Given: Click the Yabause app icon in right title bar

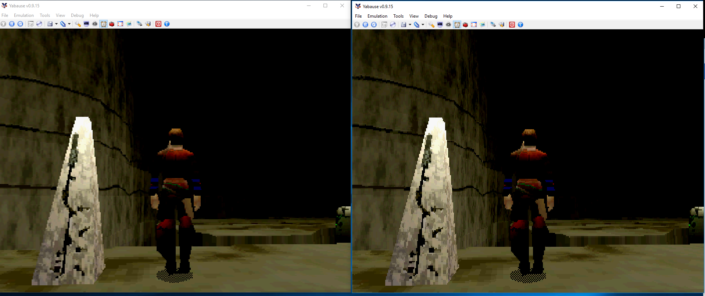Looking at the screenshot, I should 358,6.
